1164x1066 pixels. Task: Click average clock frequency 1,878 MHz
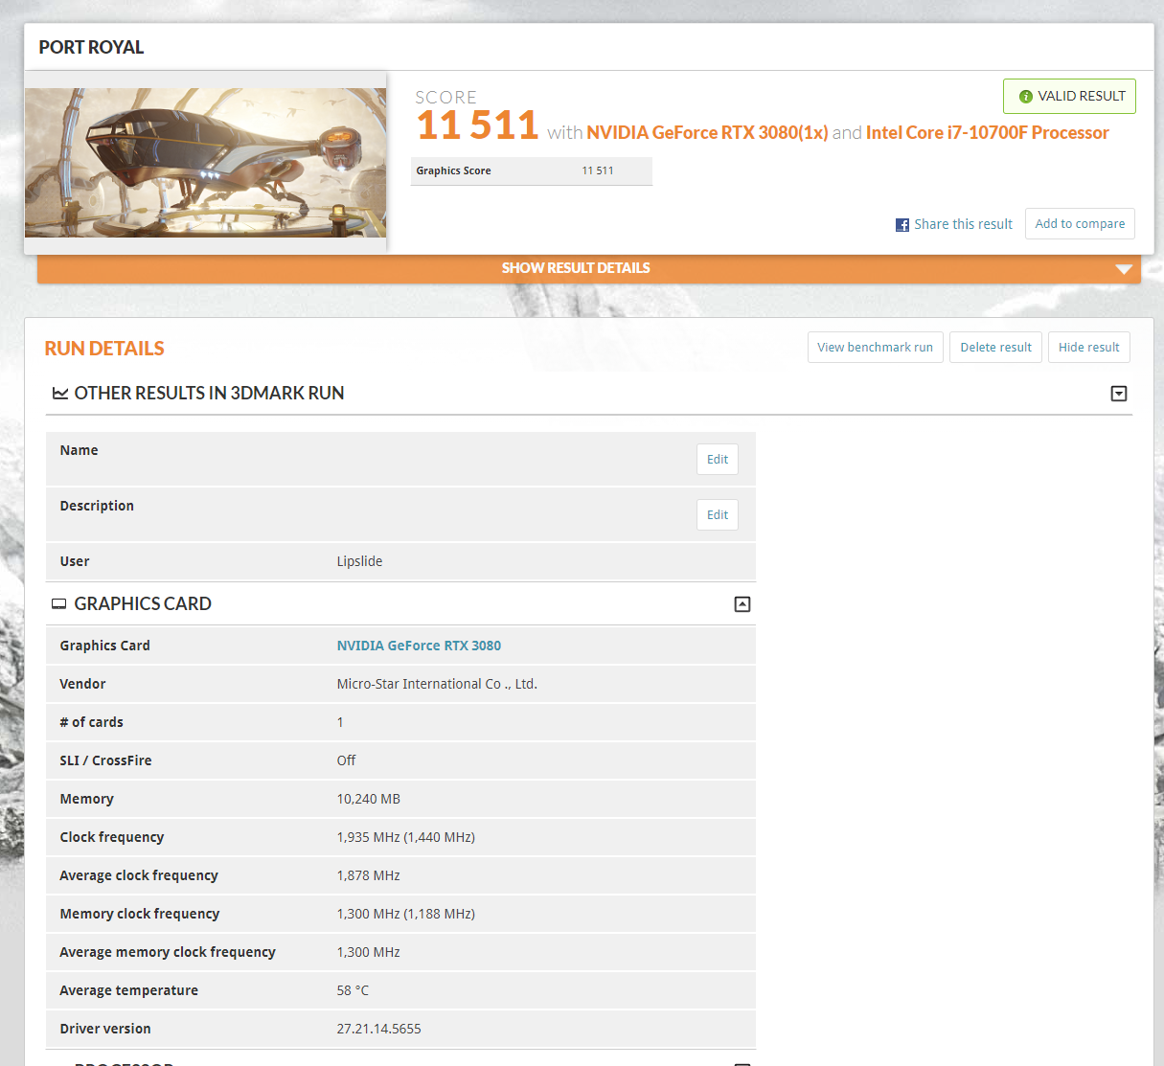369,875
